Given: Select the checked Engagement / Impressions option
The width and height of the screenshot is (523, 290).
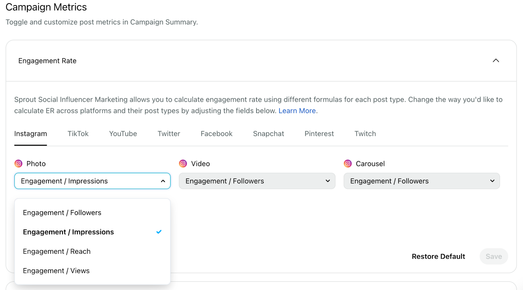Looking at the screenshot, I should pyautogui.click(x=93, y=232).
